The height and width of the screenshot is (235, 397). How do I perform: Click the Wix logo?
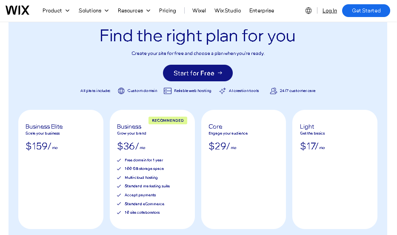click(x=17, y=10)
